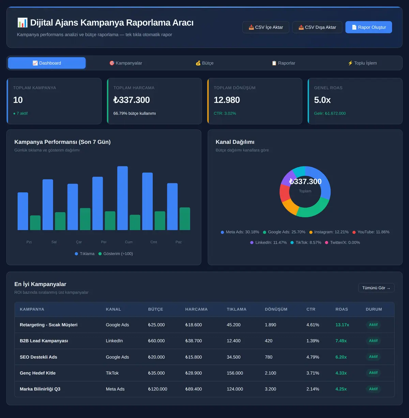Go to the Bütçe tab
The image size is (409, 418).
204,63
